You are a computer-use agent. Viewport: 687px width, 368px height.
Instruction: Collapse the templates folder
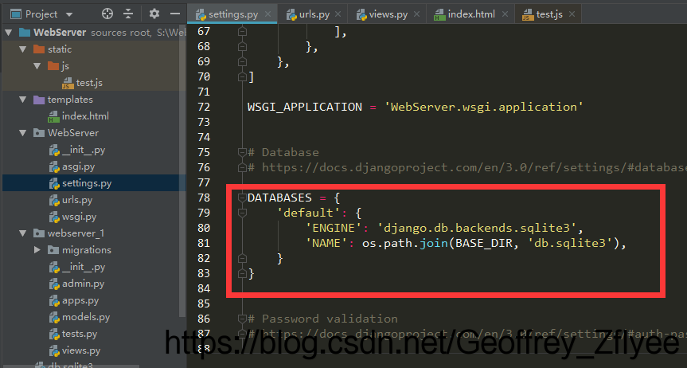[23, 100]
